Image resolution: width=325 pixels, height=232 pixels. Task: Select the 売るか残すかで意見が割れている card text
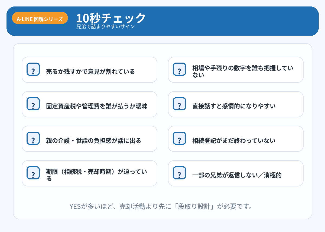coord(90,72)
